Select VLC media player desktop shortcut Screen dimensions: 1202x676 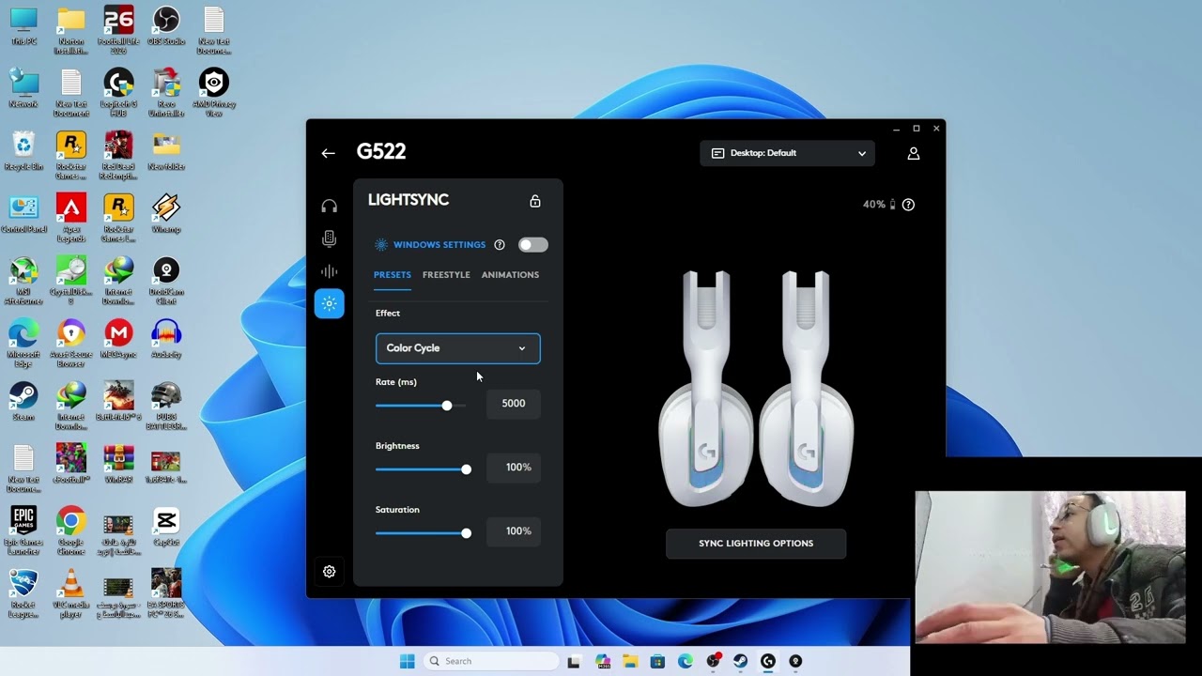click(x=71, y=593)
